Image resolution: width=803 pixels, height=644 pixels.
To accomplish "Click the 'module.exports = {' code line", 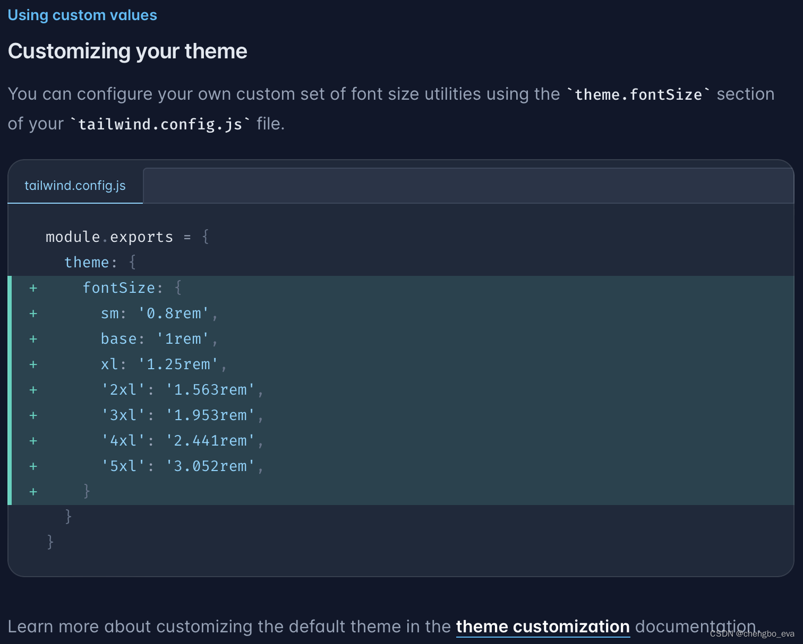I will (x=127, y=237).
